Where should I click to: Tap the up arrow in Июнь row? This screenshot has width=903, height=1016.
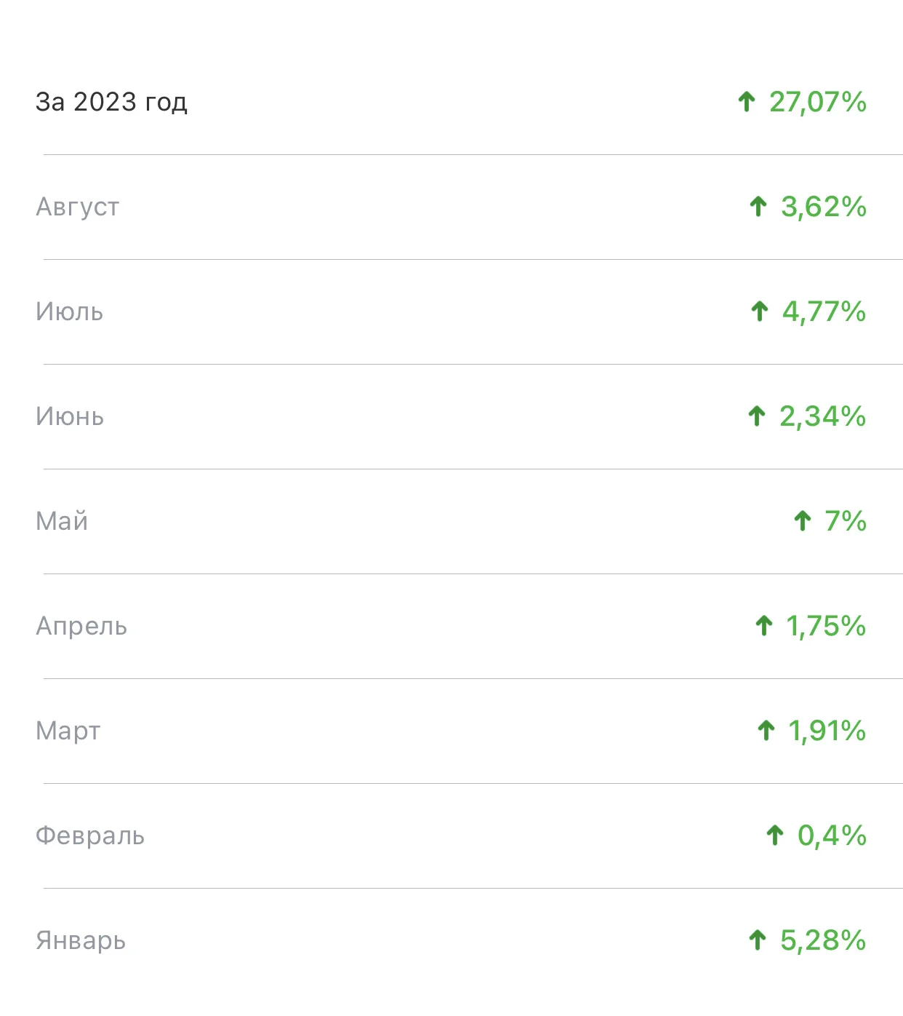pos(756,416)
